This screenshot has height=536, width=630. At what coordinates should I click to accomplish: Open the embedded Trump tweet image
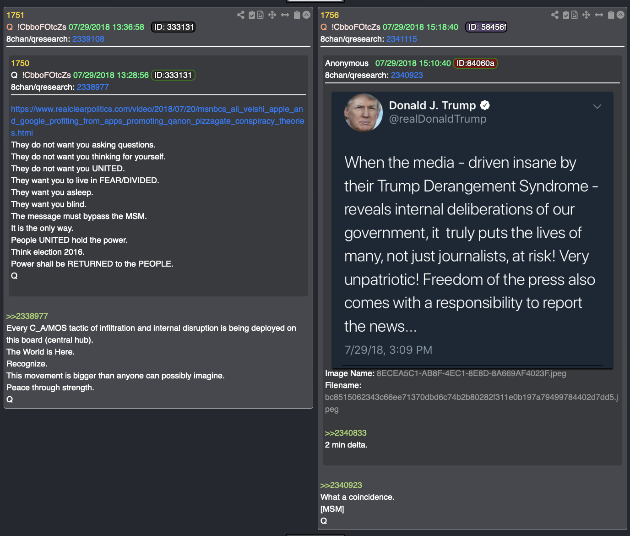pos(472,229)
